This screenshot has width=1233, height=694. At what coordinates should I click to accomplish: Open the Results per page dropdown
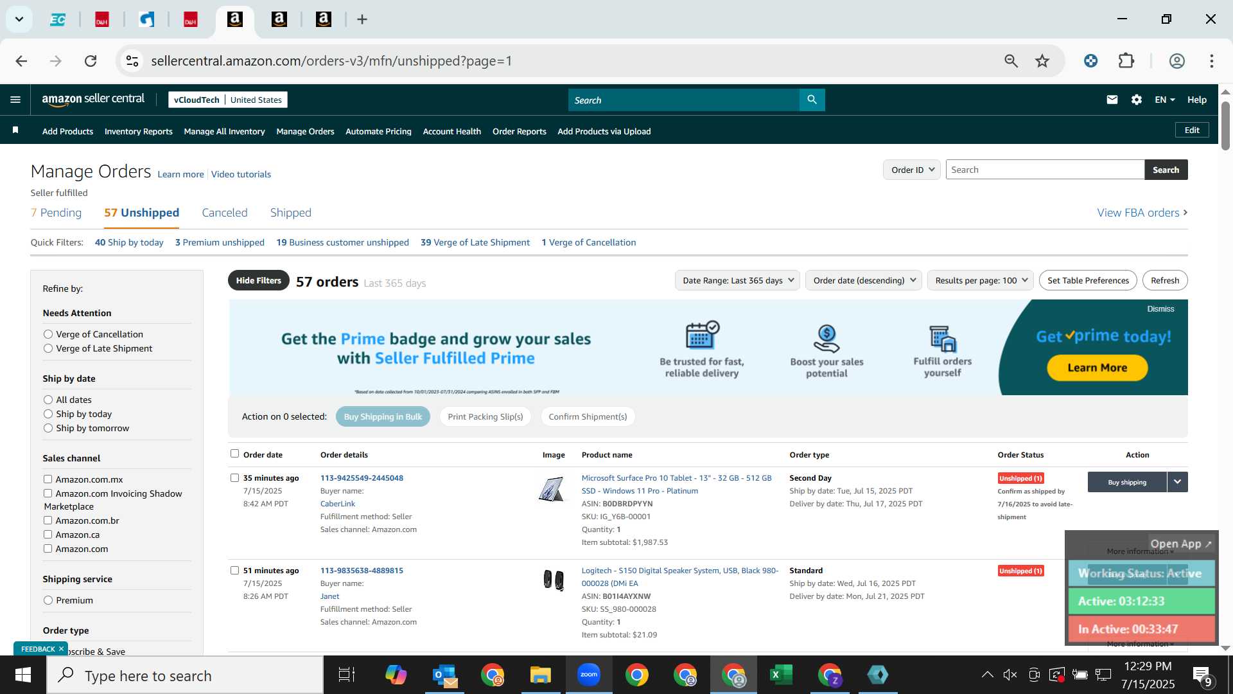pyautogui.click(x=981, y=280)
